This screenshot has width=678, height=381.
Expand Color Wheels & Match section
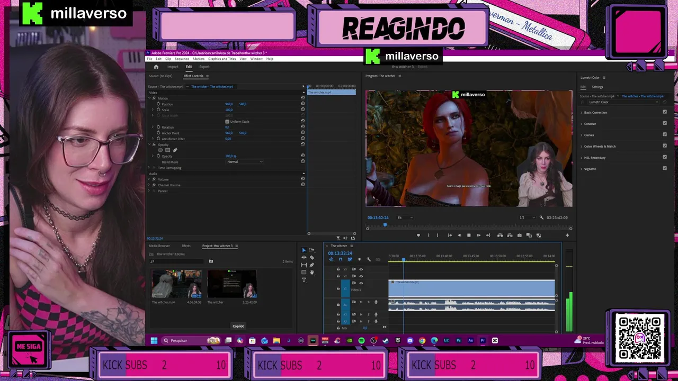pos(582,146)
